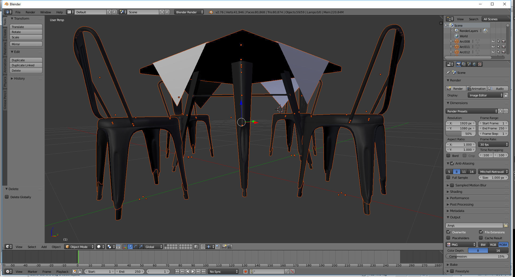Open the Scene properties tab icon

(x=469, y=64)
